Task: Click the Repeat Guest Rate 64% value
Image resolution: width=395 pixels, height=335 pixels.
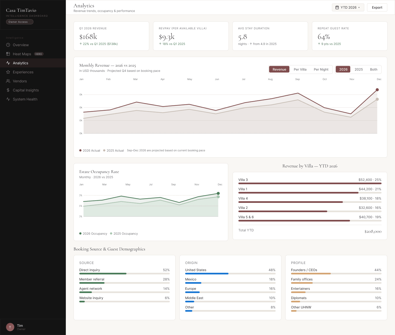Action: (x=324, y=37)
